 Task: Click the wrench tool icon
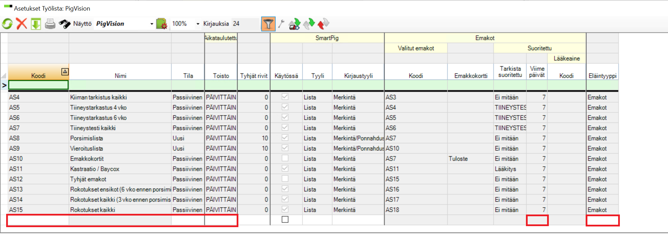tap(281, 24)
